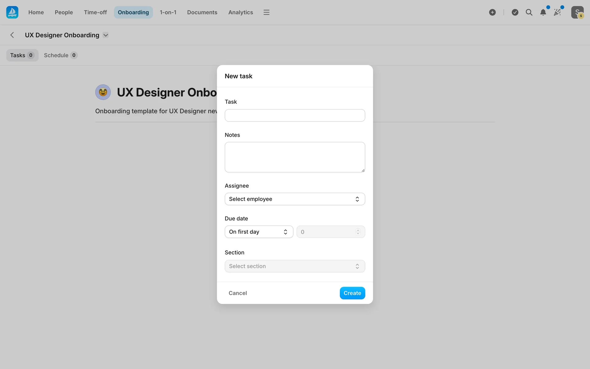Switch to the Schedule tab
The width and height of the screenshot is (590, 369).
(60, 55)
